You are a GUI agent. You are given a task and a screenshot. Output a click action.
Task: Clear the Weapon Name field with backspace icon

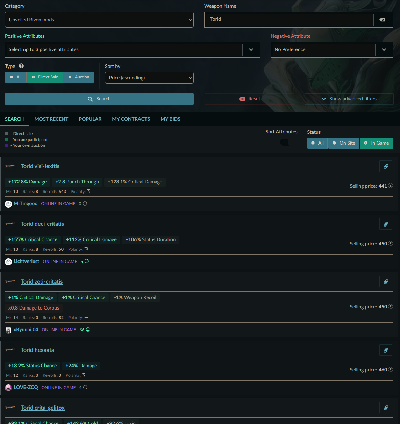coord(383,20)
